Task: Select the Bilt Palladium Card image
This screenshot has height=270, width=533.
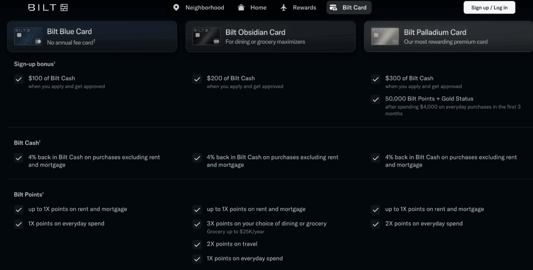Action: coord(385,36)
